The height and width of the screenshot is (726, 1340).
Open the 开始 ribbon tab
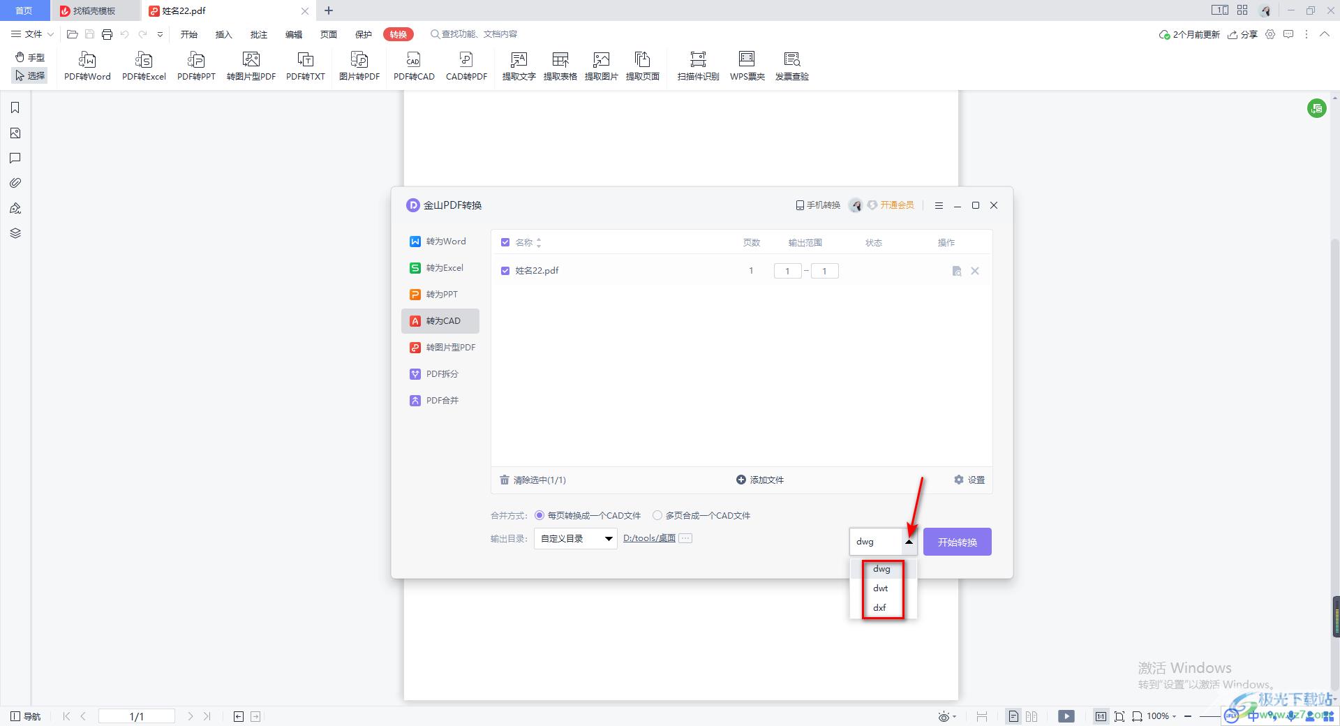[x=188, y=34]
